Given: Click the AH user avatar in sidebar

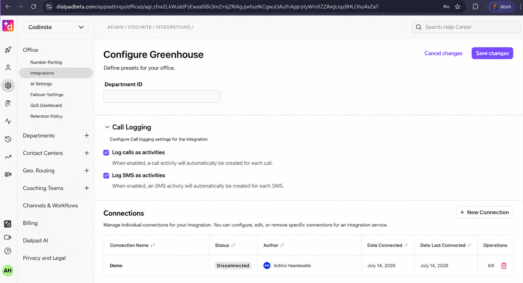Looking at the screenshot, I should (x=8, y=270).
